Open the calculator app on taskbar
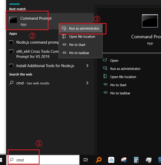This screenshot has width=161, height=165. coord(136,160)
